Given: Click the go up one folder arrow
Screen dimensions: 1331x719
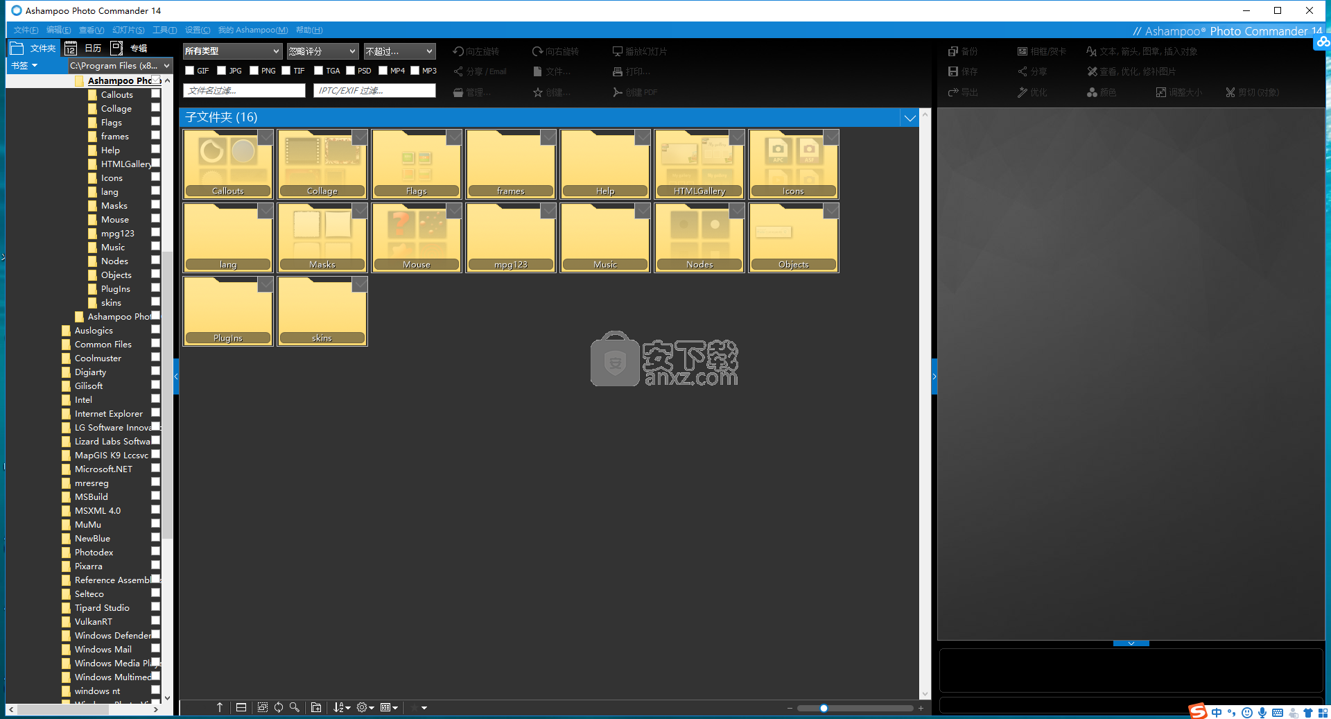Looking at the screenshot, I should coord(220,707).
